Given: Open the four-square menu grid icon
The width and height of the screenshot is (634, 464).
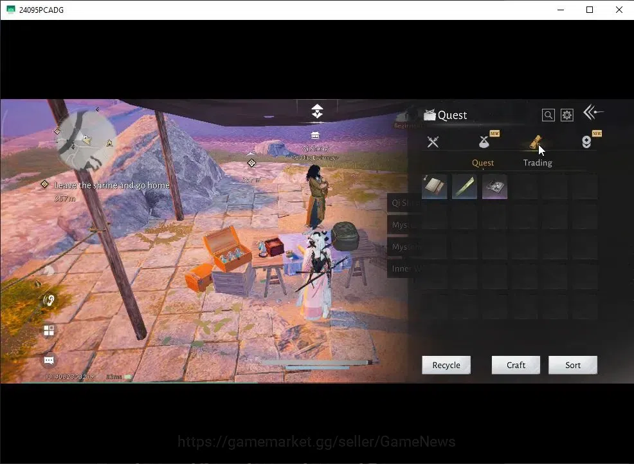Looking at the screenshot, I should click(49, 331).
